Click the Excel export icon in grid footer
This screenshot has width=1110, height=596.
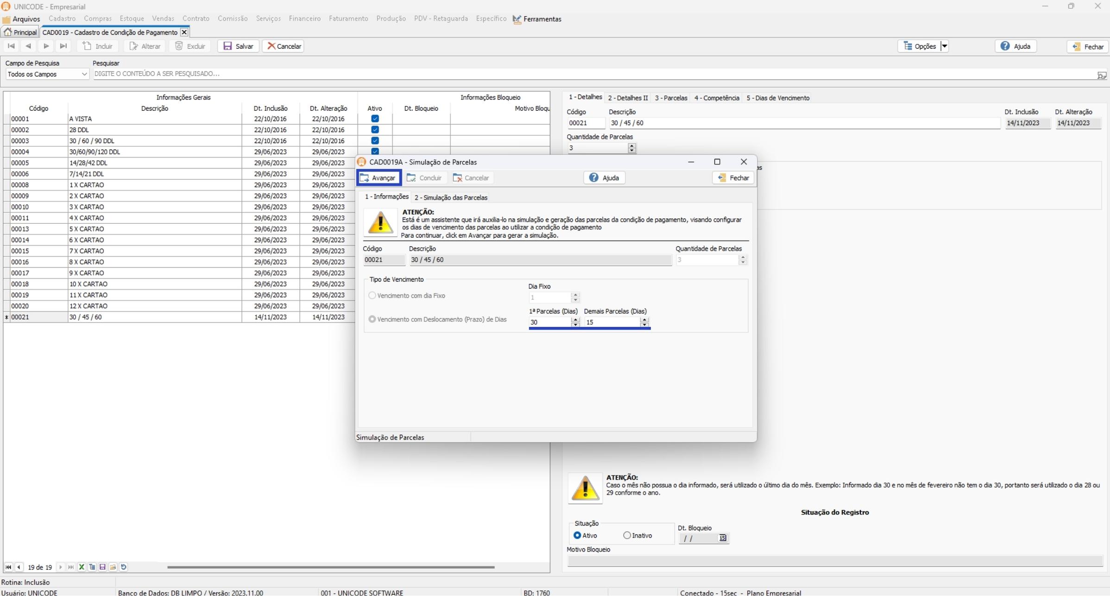coord(82,567)
